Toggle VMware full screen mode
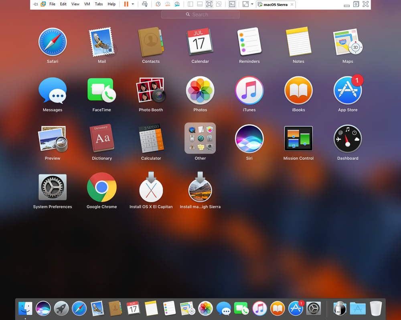The width and height of the screenshot is (401, 320). tap(209, 4)
